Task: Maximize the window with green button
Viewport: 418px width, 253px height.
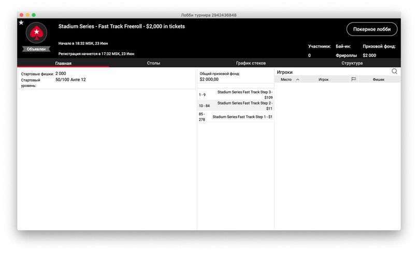Action: click(x=35, y=15)
